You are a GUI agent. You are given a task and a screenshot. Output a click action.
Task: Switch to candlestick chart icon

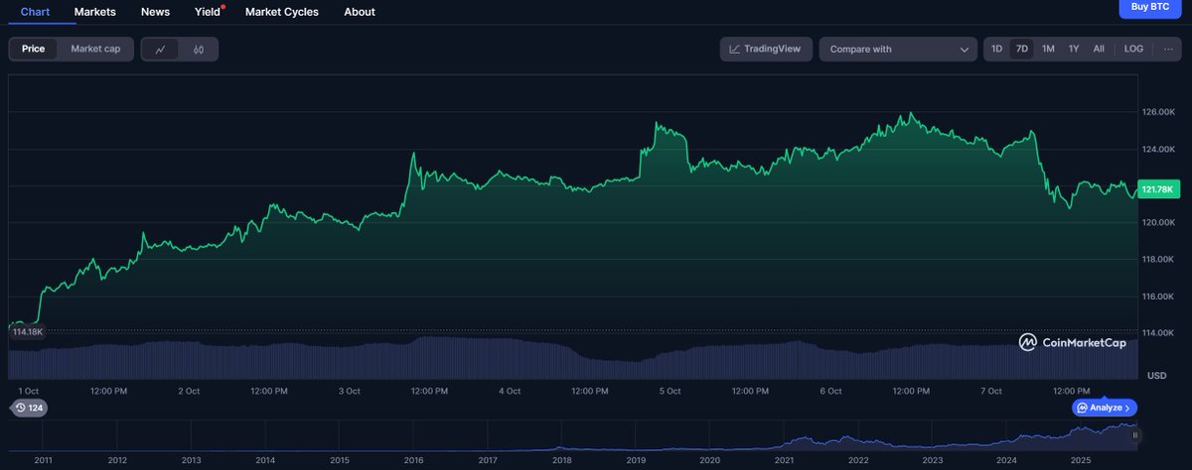tap(199, 49)
